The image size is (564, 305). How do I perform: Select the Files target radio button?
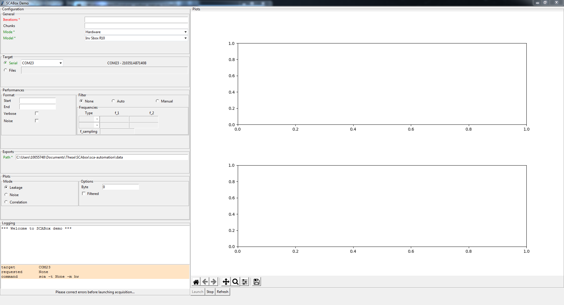(6, 70)
